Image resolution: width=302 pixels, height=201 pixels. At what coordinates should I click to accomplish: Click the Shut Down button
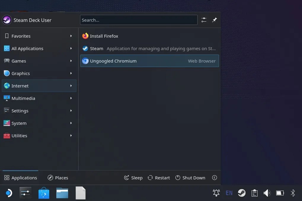190,178
